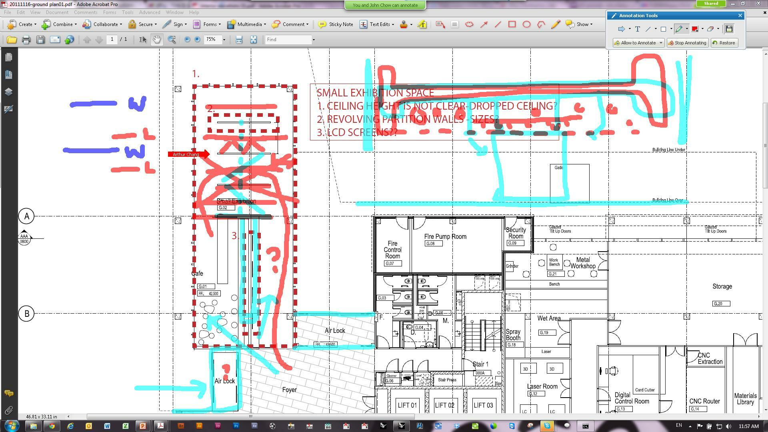Select the Line drawing tool
Screen dimensions: 768x432
[x=498, y=24]
